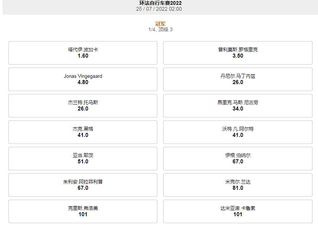This screenshot has height=225, width=318.
Task: Choose 杰兰特.托马斯 at 26.0
Action: [83, 106]
